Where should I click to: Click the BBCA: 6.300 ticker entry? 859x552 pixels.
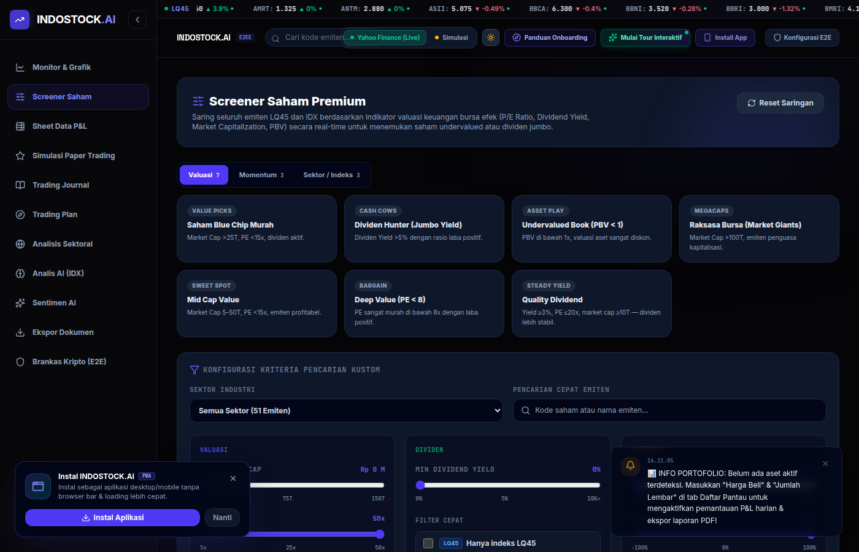pyautogui.click(x=568, y=9)
